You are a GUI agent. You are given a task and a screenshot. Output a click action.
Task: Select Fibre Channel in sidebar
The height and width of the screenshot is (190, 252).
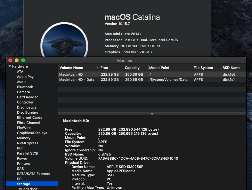(x=28, y=123)
